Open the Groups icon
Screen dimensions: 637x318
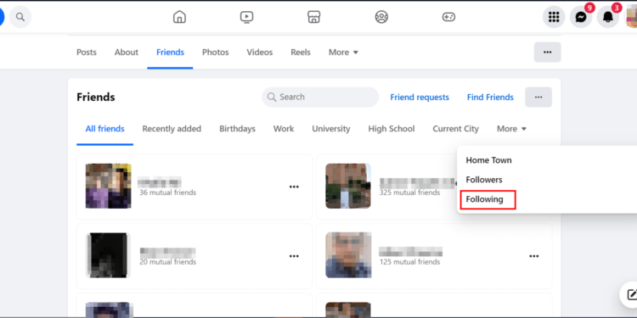(381, 17)
